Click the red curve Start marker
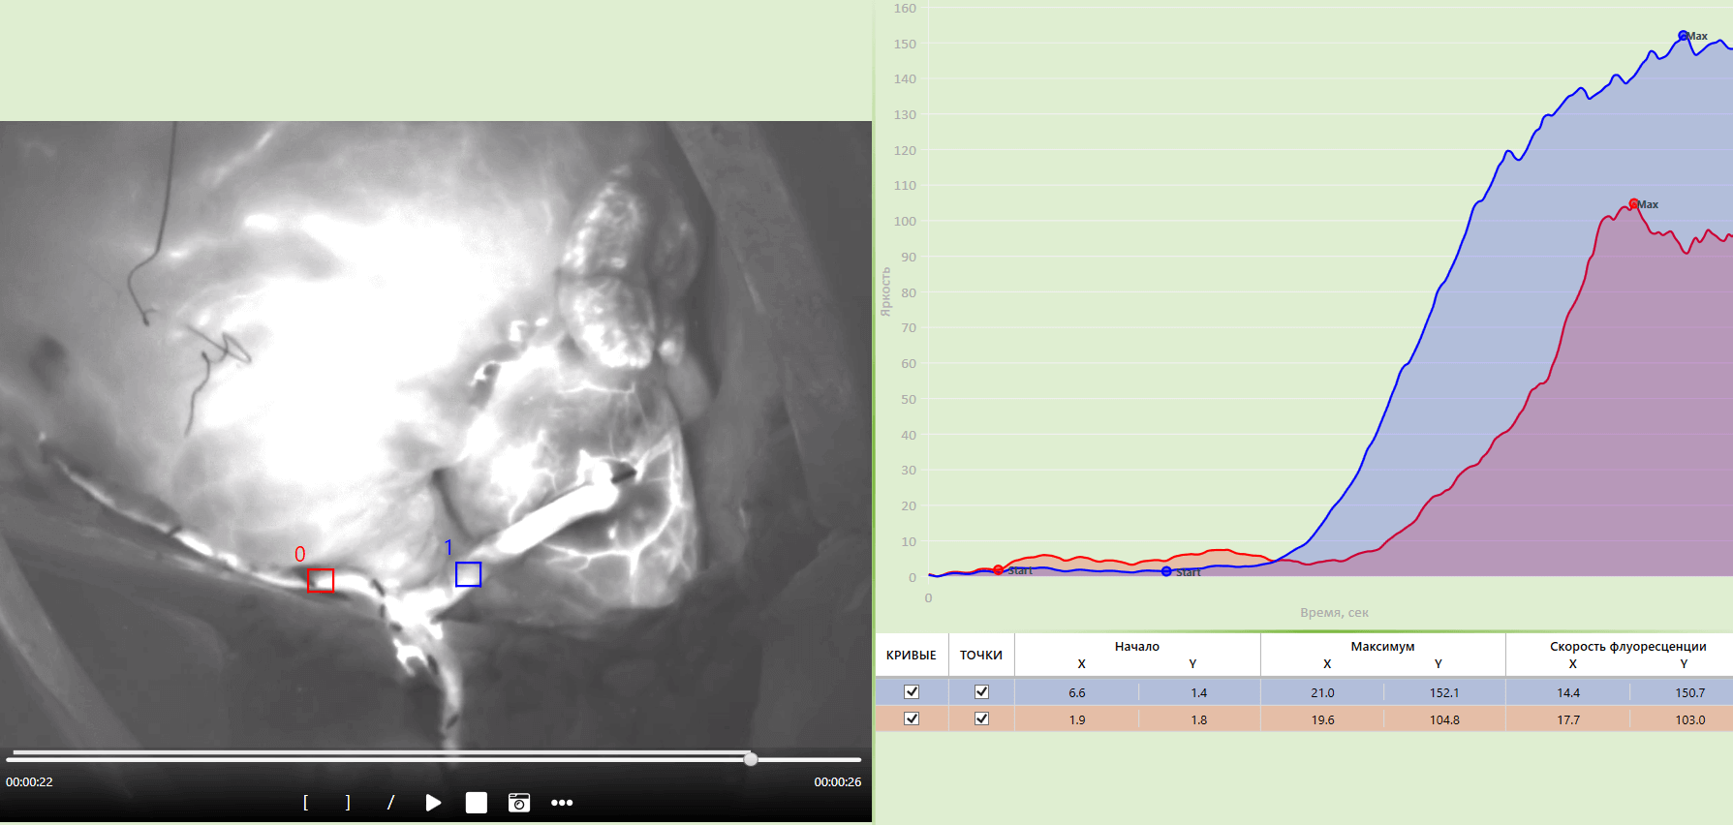The width and height of the screenshot is (1733, 825). pyautogui.click(x=999, y=570)
